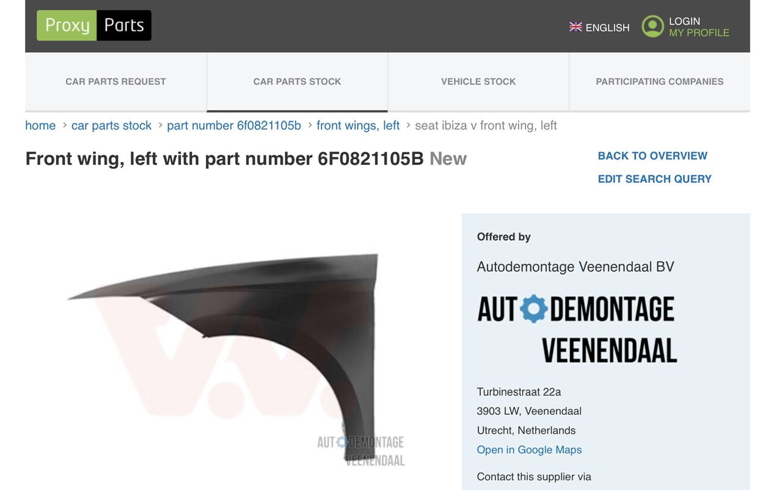Click the page heading with part number 6F0821105B
Viewport: 782px width, 490px height.
click(x=246, y=159)
